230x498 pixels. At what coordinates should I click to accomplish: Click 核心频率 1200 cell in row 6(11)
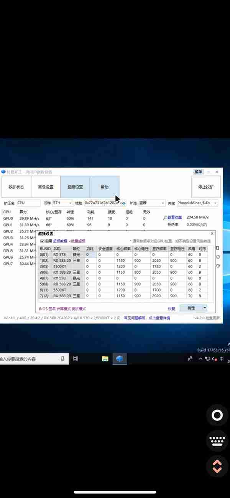[124, 289]
